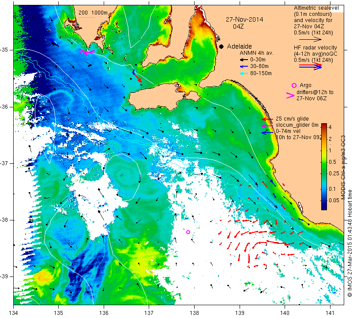Viewport: 353px width, 318px height.
Task: Click the 'slocum_glider 0m' label
Action: tap(297, 125)
